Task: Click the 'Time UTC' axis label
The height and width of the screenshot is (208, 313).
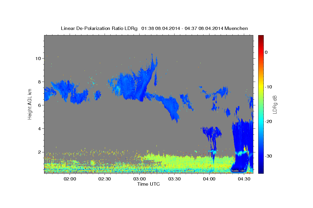Action: point(148,184)
